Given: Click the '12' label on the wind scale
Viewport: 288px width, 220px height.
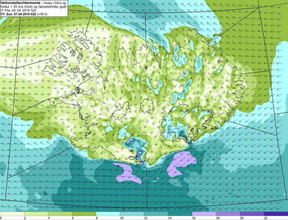Looking at the screenshot, I should (x=146, y=218).
